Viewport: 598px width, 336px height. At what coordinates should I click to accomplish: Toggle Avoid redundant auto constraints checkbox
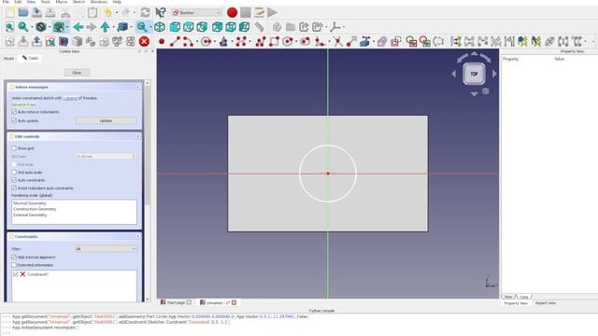pos(14,189)
